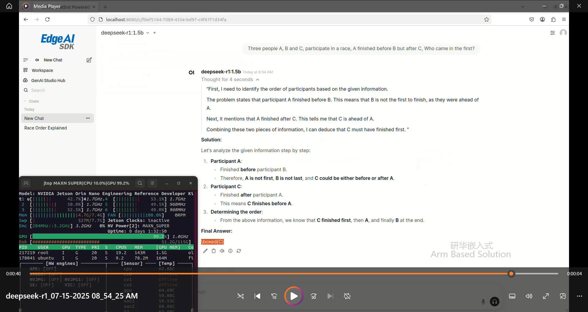Jump to the next track

(330, 296)
